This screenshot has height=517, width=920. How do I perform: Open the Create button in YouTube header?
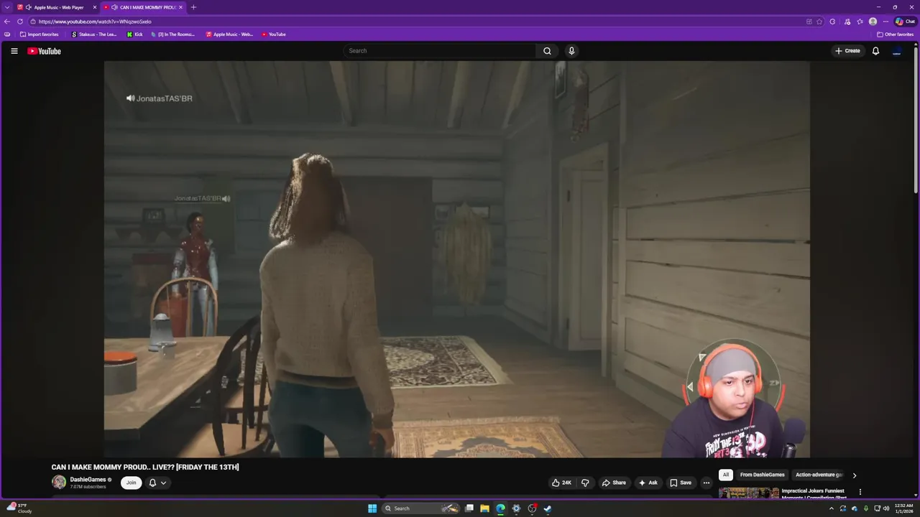click(847, 51)
